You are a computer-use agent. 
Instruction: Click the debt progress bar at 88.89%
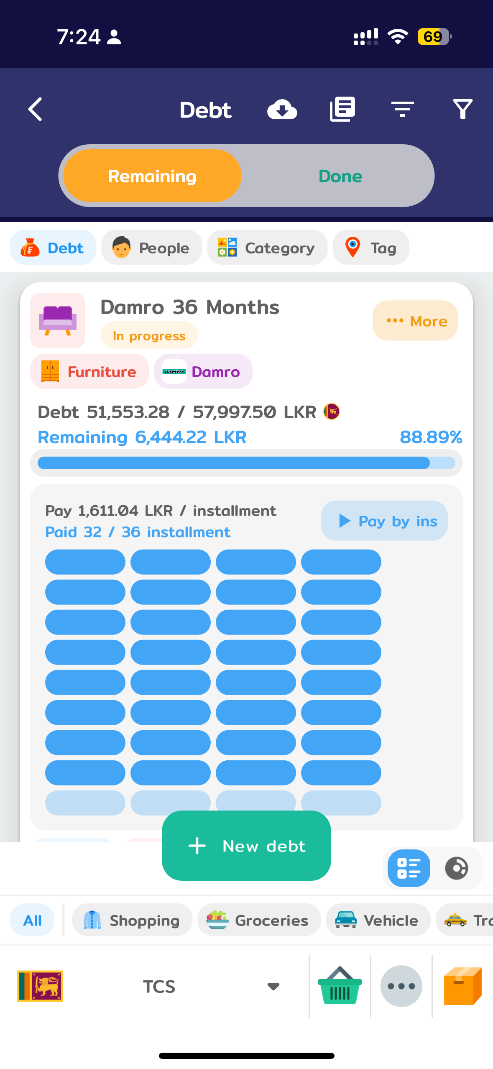[246, 463]
